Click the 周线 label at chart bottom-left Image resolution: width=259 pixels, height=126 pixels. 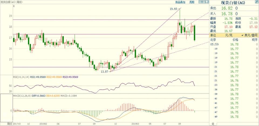click(x=10, y=124)
